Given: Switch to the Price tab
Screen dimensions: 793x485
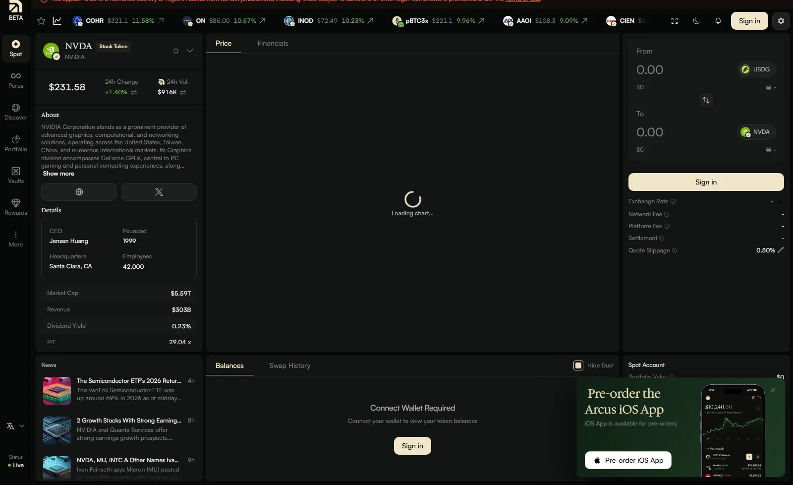Looking at the screenshot, I should pyautogui.click(x=224, y=43).
